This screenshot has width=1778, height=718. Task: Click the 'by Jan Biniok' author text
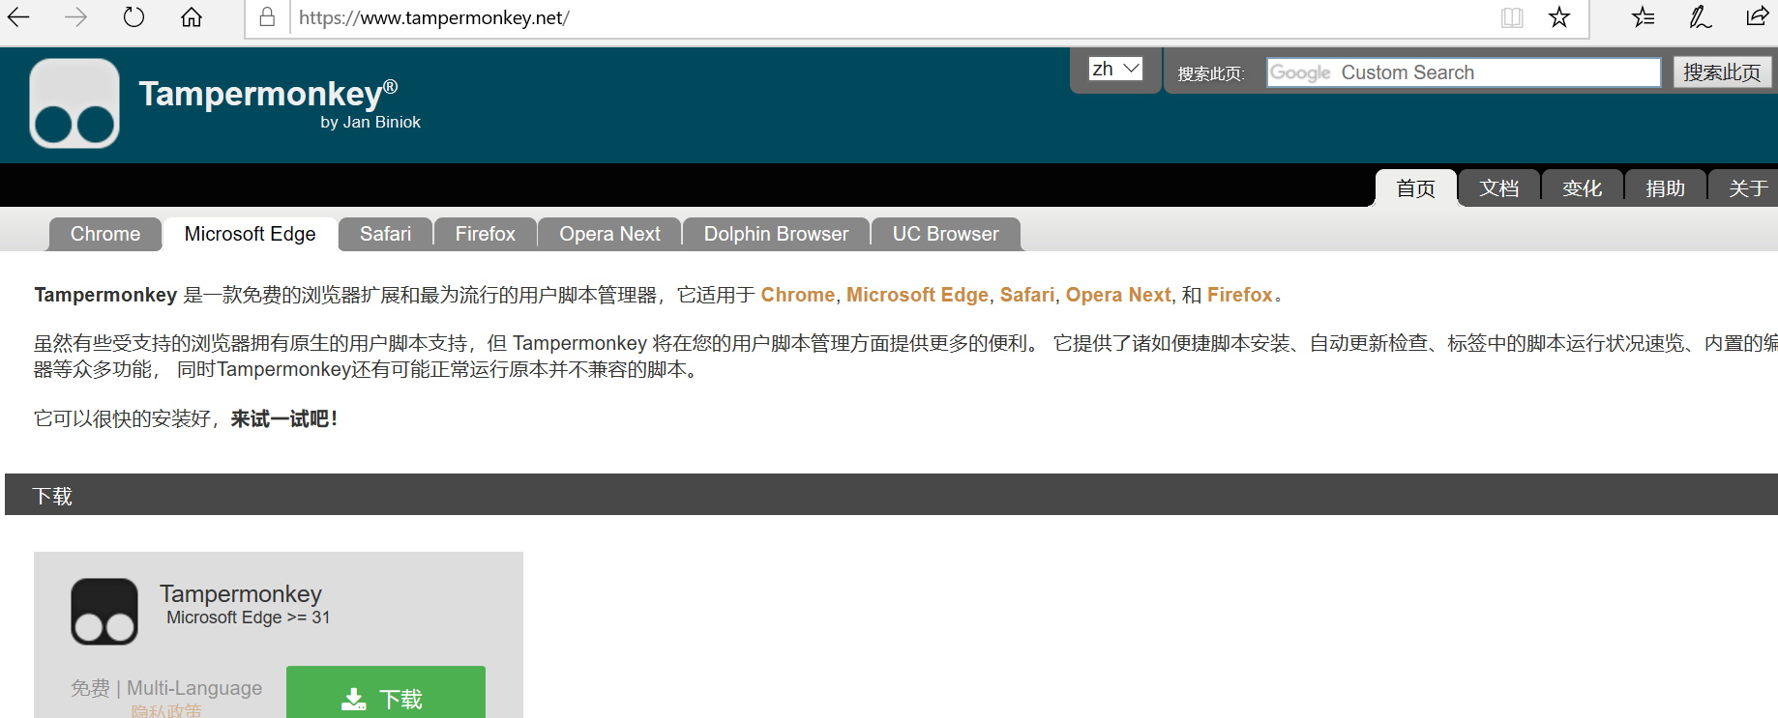click(370, 122)
